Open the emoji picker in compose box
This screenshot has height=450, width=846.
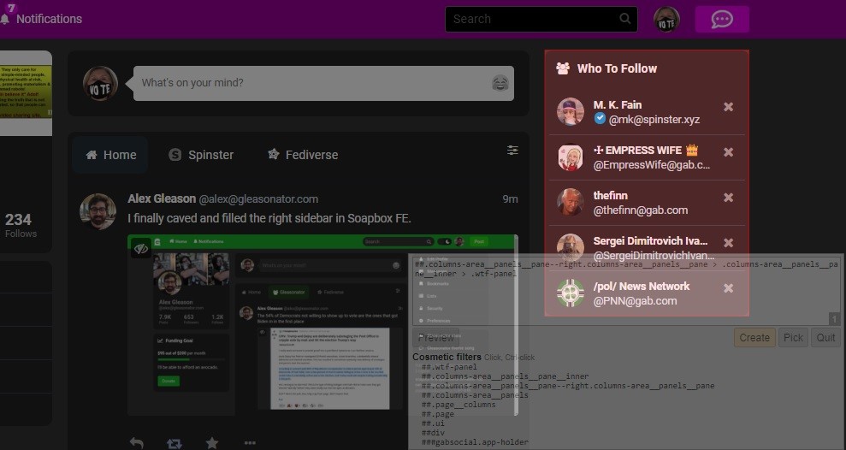(500, 83)
